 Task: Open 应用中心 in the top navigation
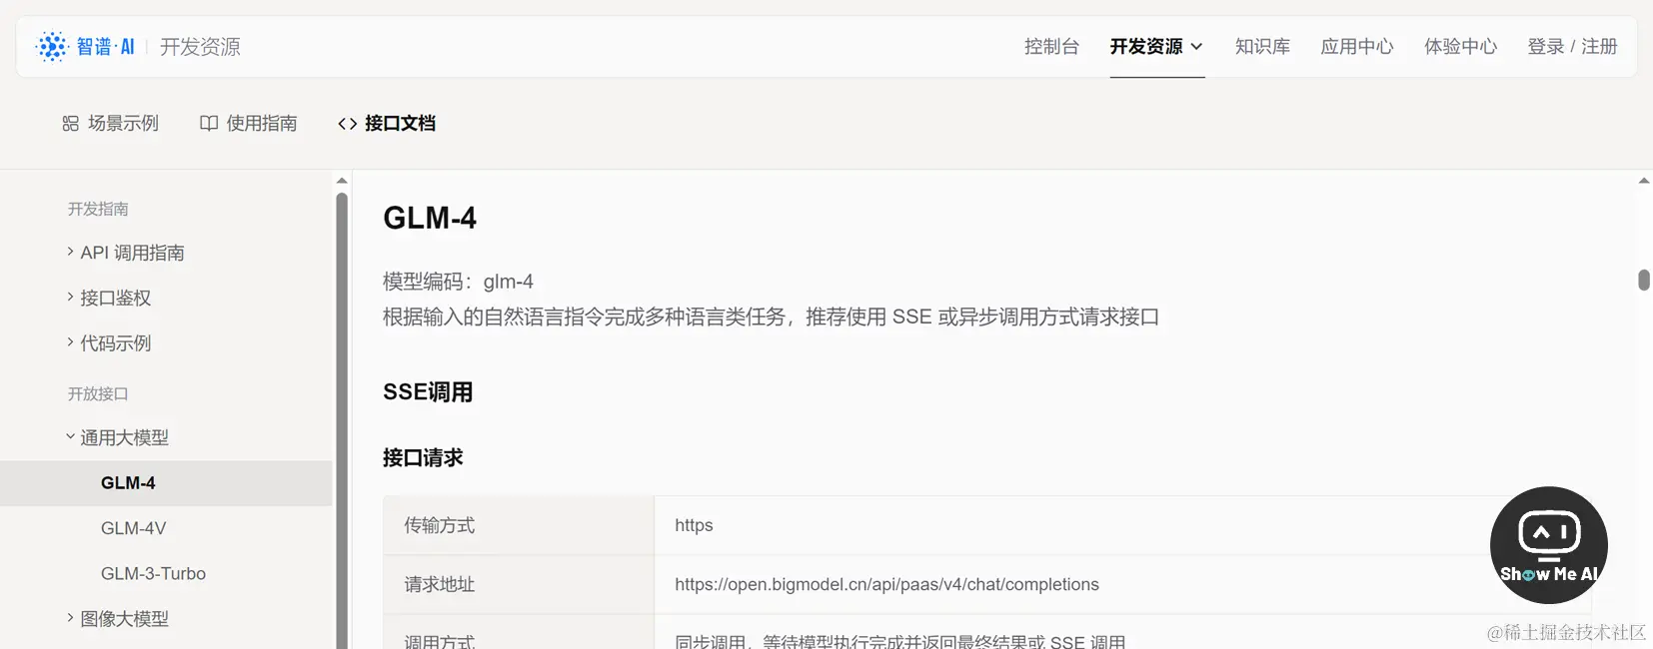click(1357, 47)
